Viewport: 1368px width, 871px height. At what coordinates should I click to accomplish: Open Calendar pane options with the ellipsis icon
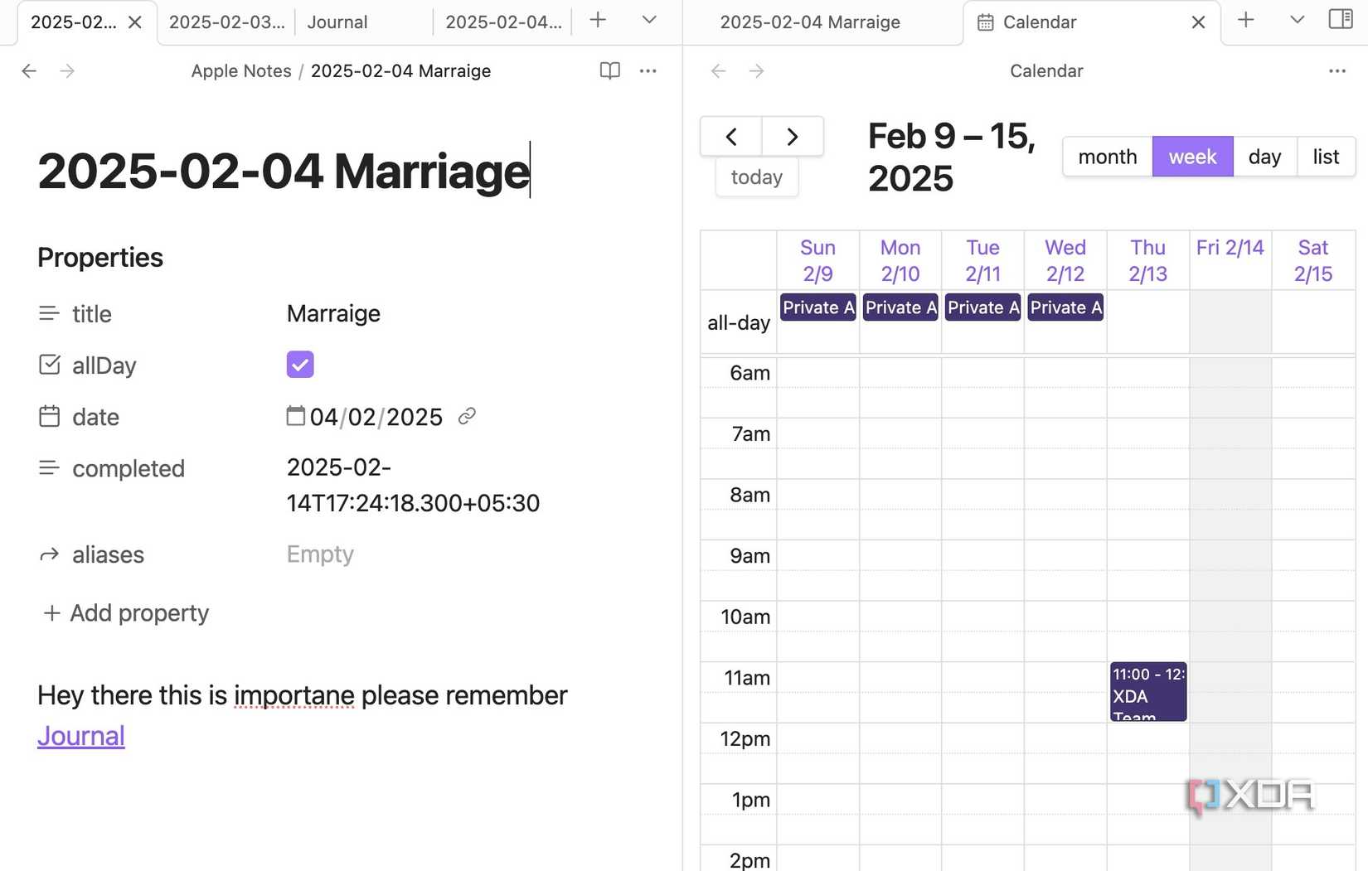(1336, 71)
